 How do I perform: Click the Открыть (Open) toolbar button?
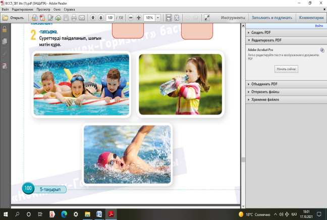point(14,18)
